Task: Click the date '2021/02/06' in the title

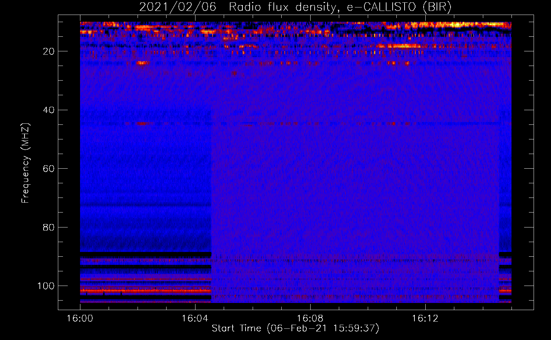Action: click(178, 7)
